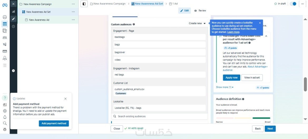The width and height of the screenshot is (308, 139).
Task: Open the top-right more options menu
Action: click(302, 4)
